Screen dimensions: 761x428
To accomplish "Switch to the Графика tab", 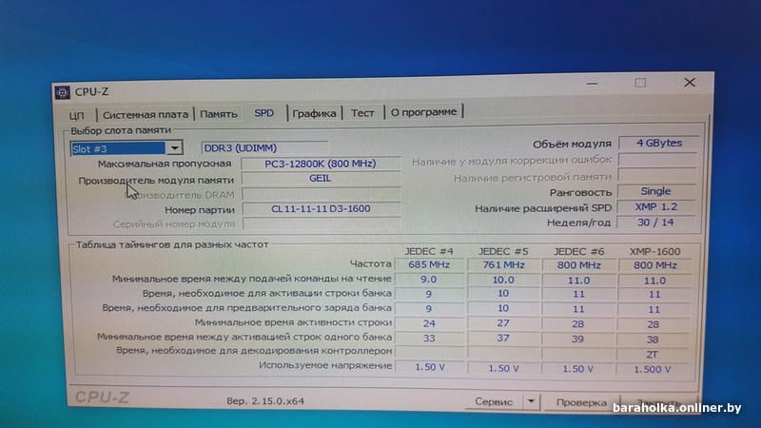I will [x=314, y=113].
